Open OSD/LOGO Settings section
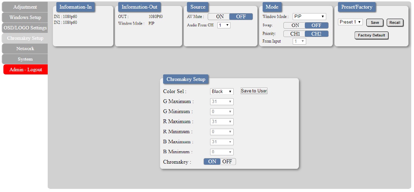The width and height of the screenshot is (414, 192). 25,28
